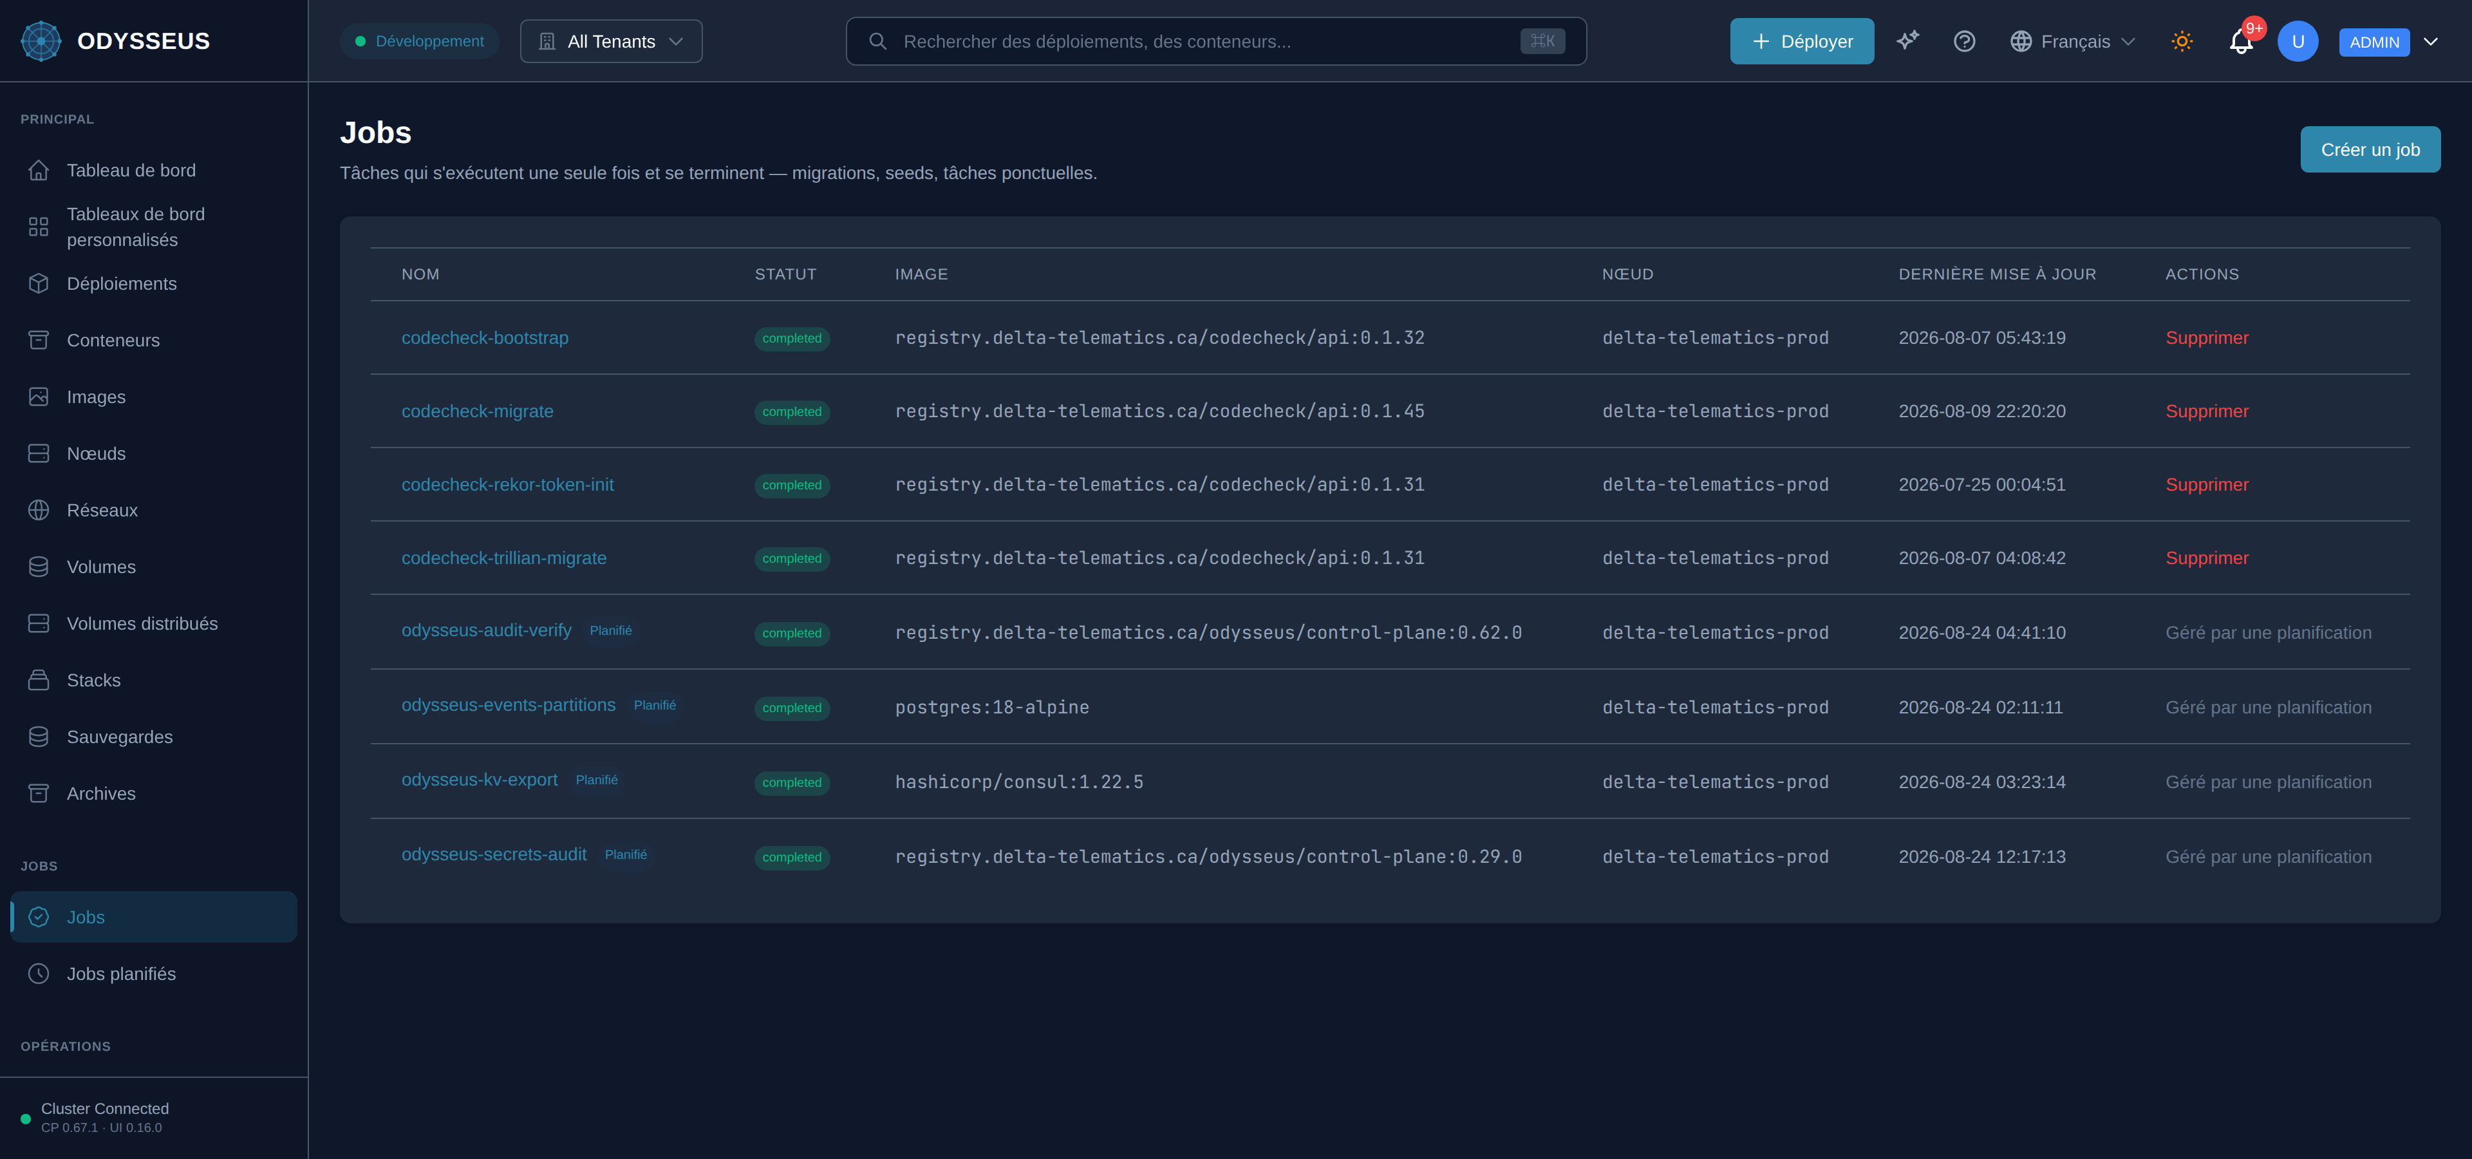
Task: Open the help question mark icon
Action: coord(1964,41)
